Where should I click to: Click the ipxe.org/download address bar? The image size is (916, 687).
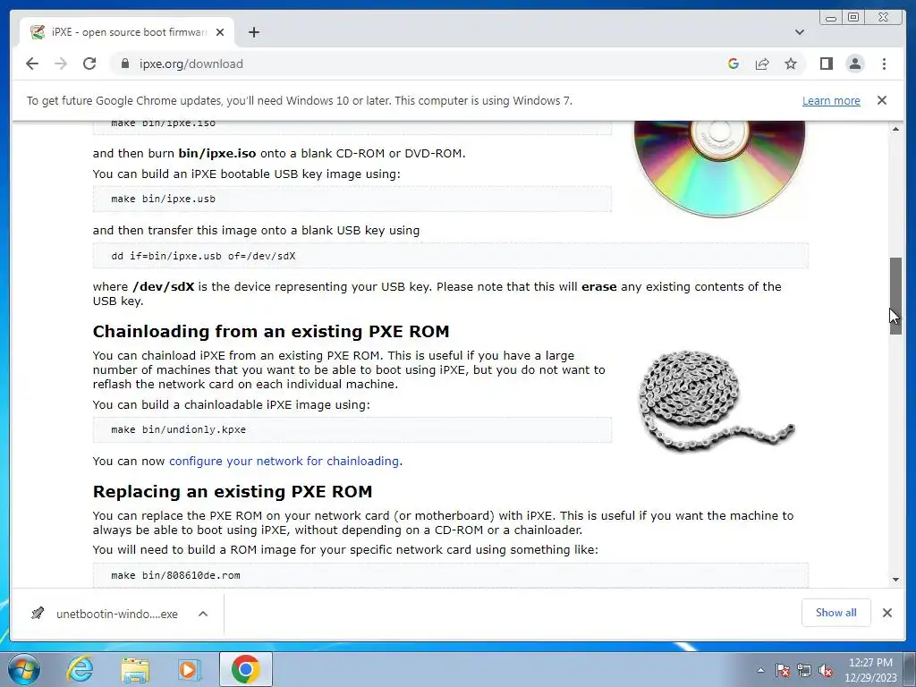(x=420, y=64)
